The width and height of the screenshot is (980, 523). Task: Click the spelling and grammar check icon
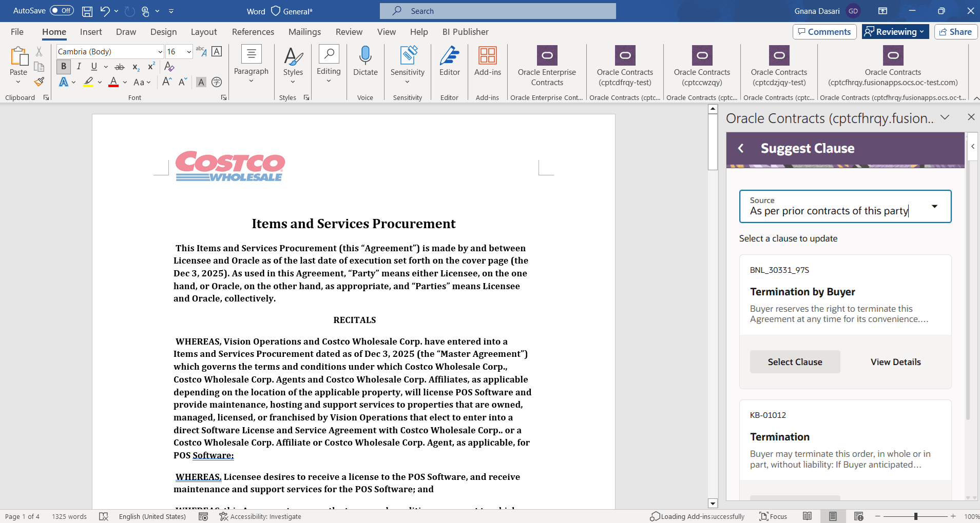[104, 516]
